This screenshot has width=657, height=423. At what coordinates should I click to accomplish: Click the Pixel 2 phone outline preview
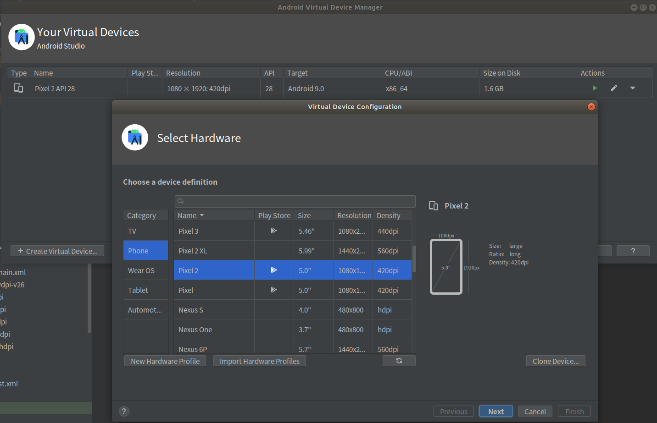(446, 267)
